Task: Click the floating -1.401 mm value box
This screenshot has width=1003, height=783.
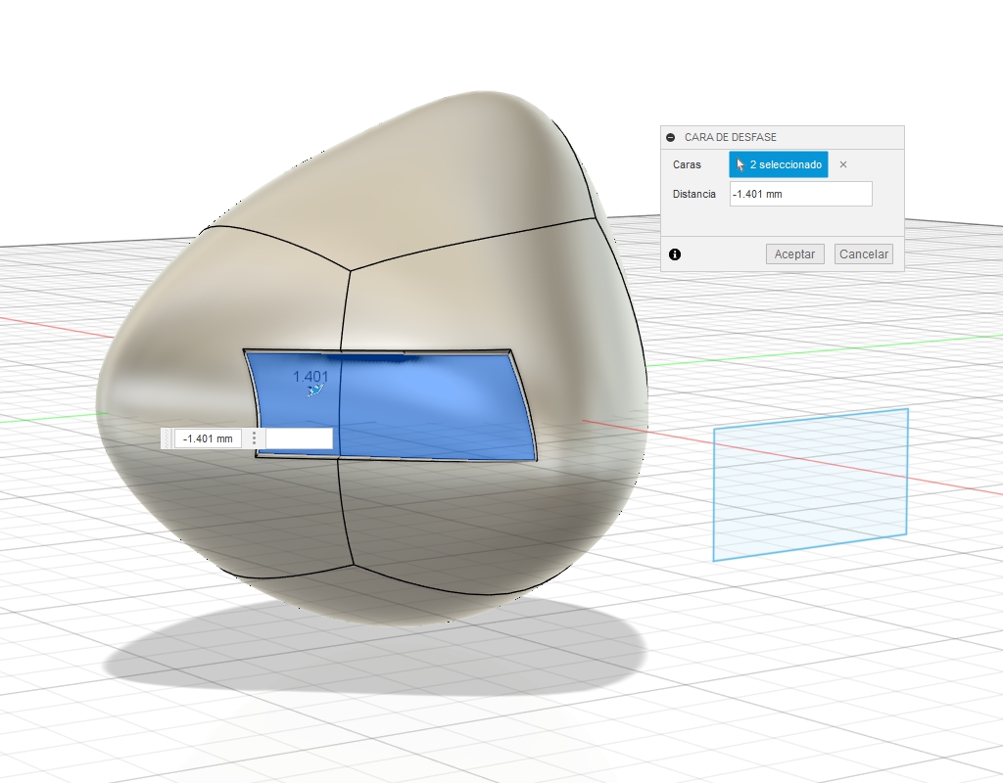Action: [209, 438]
